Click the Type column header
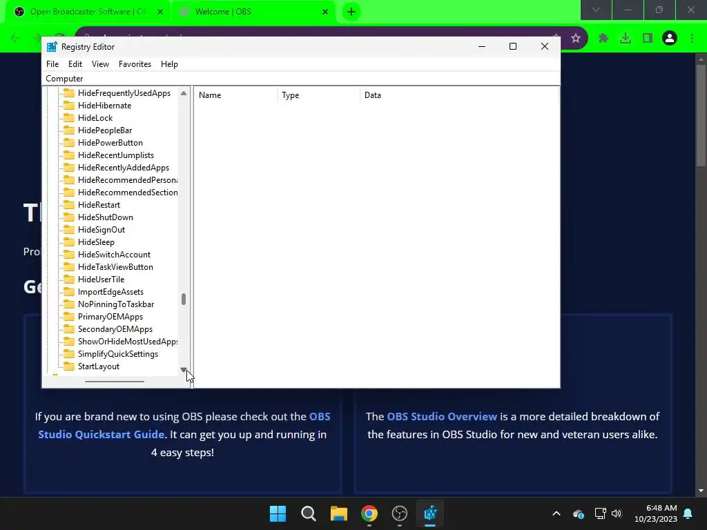 pyautogui.click(x=318, y=95)
